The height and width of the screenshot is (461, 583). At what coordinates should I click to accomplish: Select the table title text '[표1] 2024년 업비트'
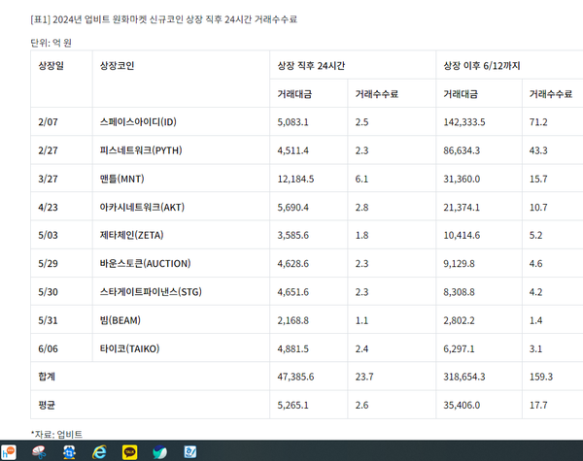click(70, 19)
